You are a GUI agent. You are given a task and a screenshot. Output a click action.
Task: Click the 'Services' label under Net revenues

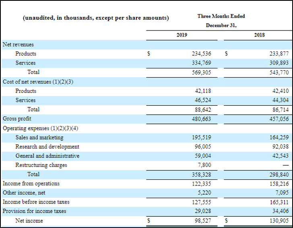25,63
